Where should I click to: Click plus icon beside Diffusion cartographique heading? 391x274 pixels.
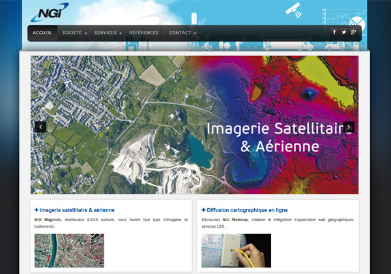203,210
